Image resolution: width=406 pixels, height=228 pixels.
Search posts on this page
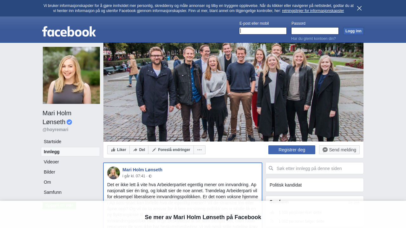pos(315,168)
